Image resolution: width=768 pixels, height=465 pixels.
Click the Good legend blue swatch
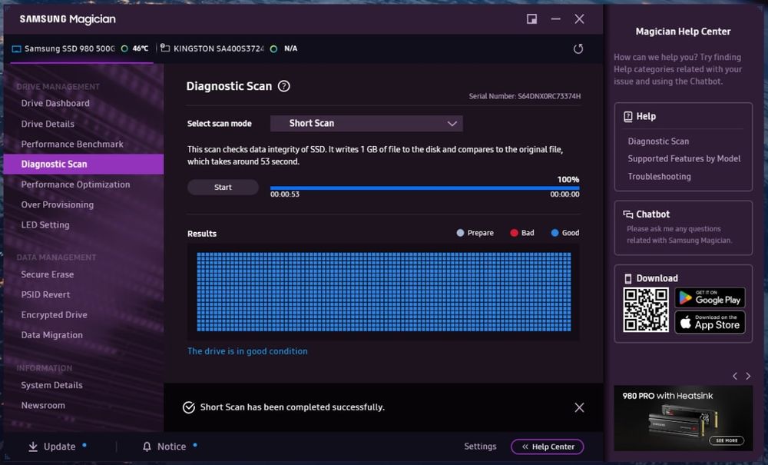click(554, 233)
